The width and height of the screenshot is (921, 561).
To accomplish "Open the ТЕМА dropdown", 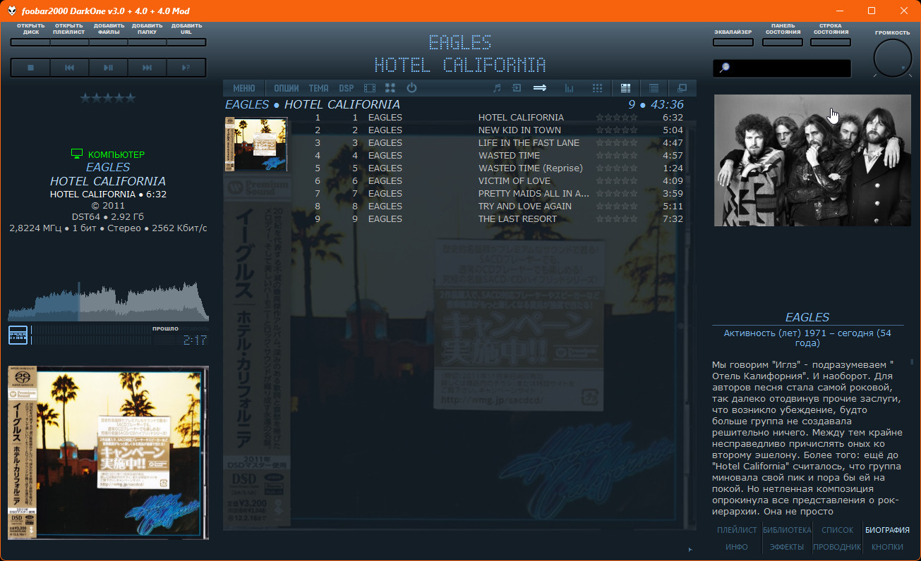I will [x=319, y=88].
